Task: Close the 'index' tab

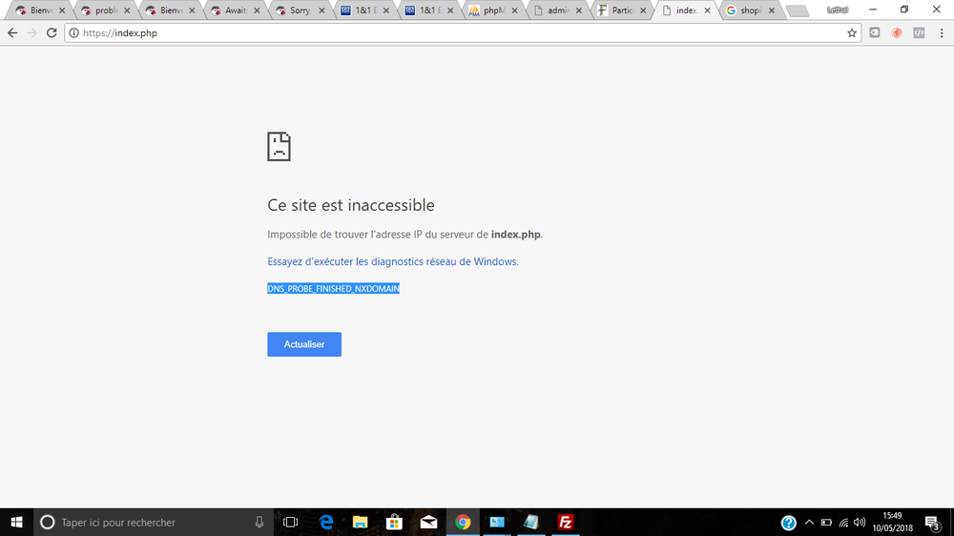Action: [x=708, y=10]
